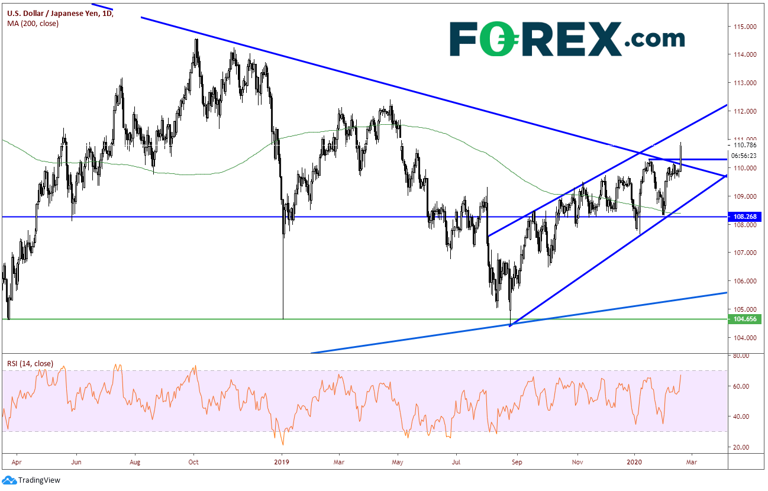Click the May date axis label
Image resolution: width=768 pixels, height=491 pixels.
click(398, 463)
